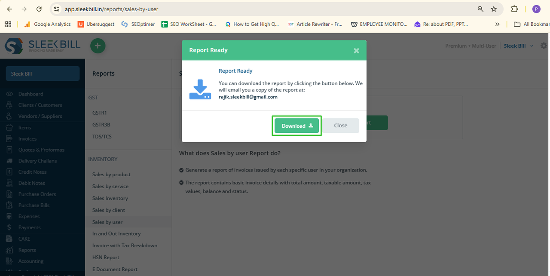Open Chrome apps grid icon
550x276 pixels.
coord(8,24)
